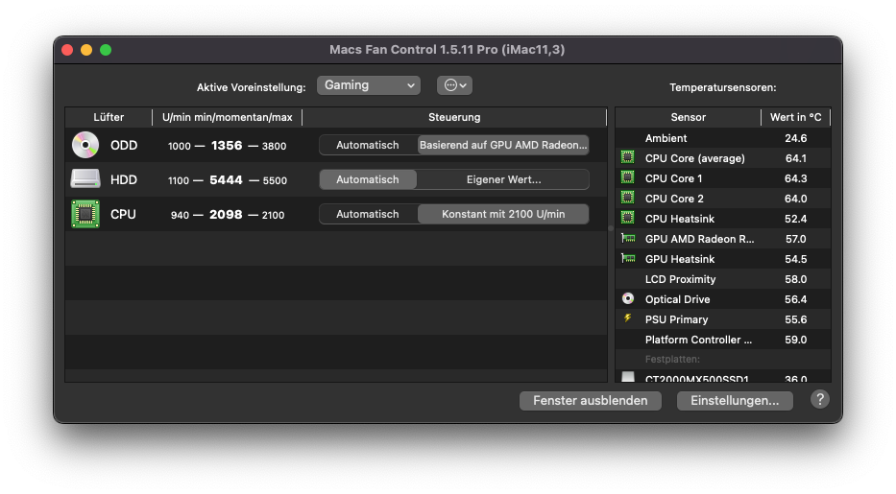This screenshot has height=494, width=896.
Task: Select the CPU Core (average) label
Action: [x=695, y=158]
